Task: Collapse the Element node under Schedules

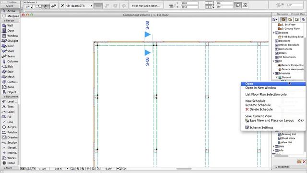Action: [x=277, y=77]
